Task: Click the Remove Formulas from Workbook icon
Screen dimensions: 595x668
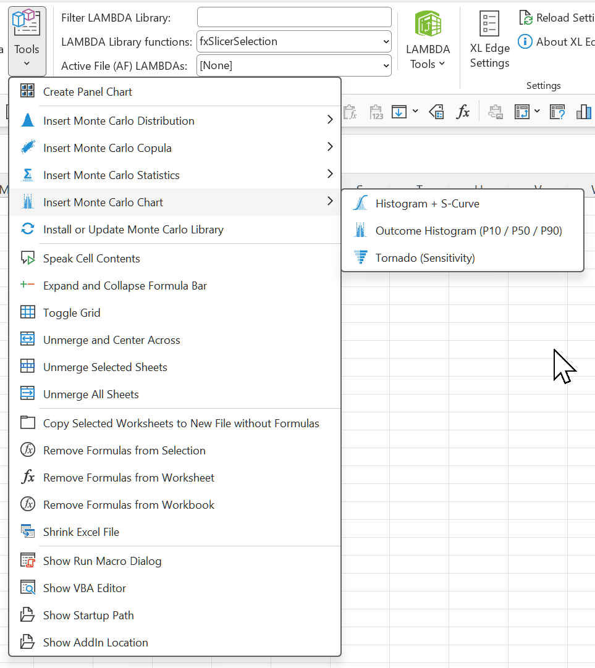Action: click(28, 504)
